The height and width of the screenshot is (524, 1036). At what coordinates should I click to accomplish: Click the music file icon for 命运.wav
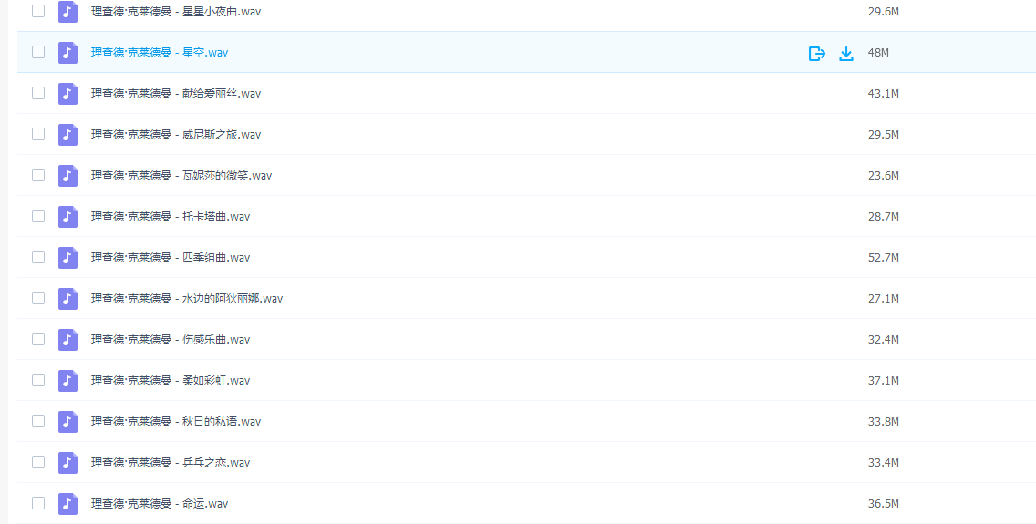67,502
